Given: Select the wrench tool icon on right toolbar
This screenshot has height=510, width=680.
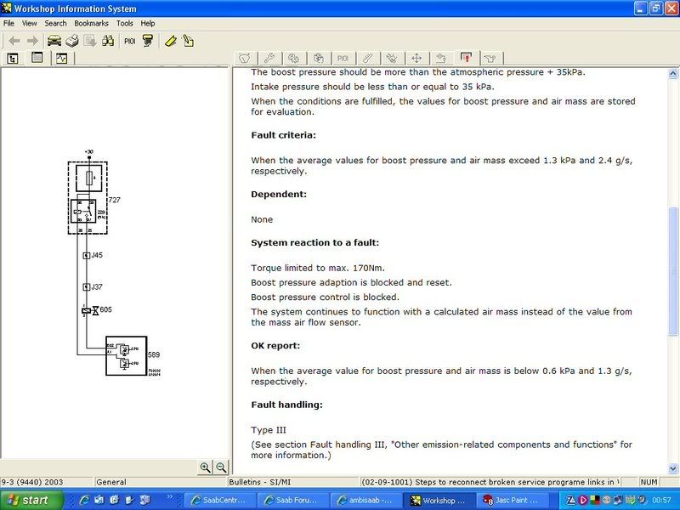Looking at the screenshot, I should (x=269, y=57).
